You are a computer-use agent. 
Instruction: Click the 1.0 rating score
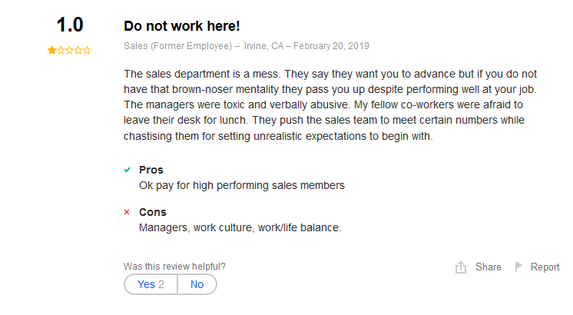point(70,25)
